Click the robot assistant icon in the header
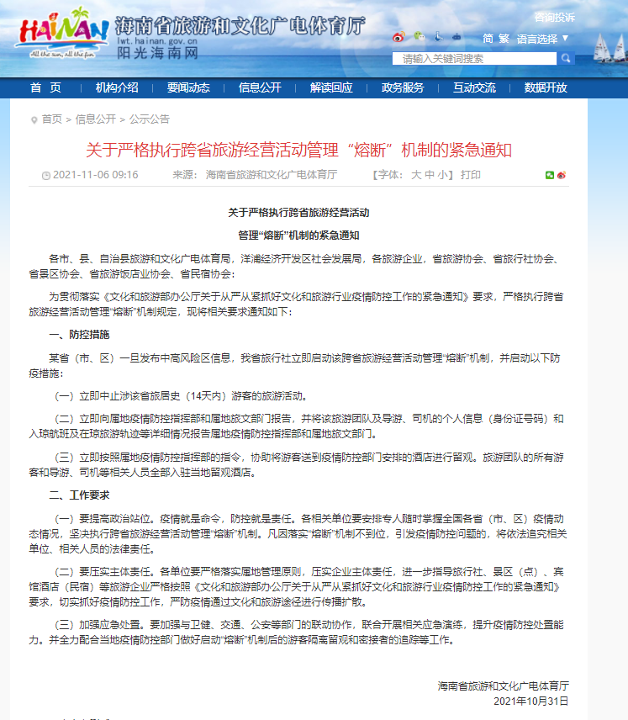628x720 pixels. tap(456, 36)
